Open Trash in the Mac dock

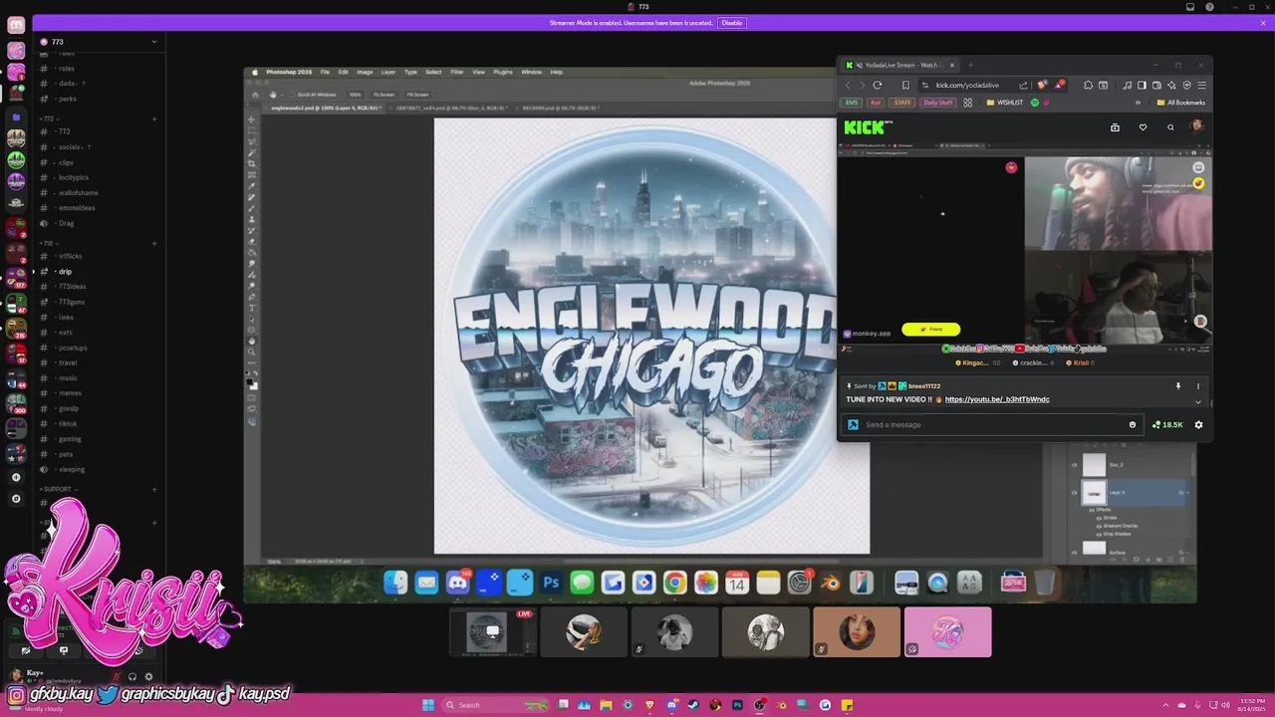1044,583
